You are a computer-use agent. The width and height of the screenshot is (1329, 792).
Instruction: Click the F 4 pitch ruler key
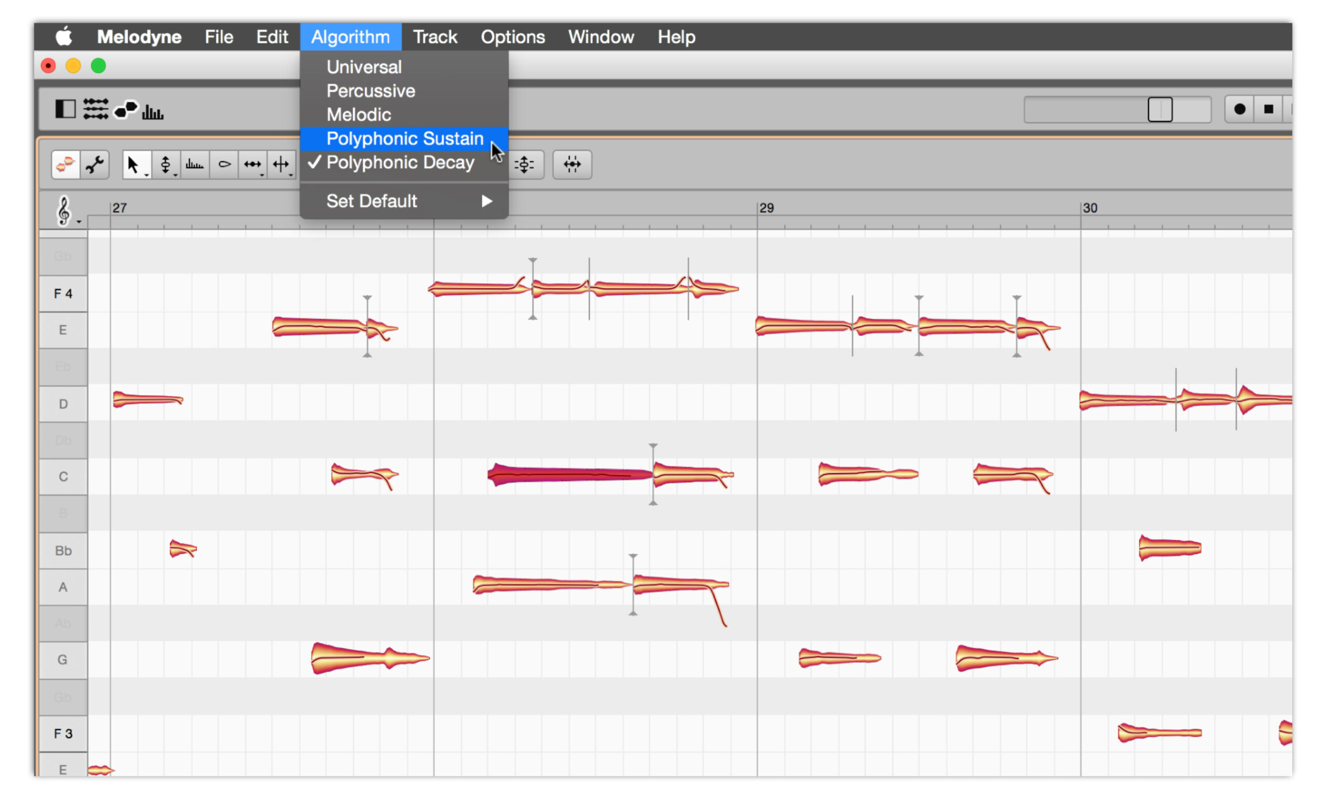(63, 294)
